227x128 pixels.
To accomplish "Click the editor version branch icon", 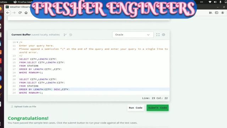I will tap(65, 35).
